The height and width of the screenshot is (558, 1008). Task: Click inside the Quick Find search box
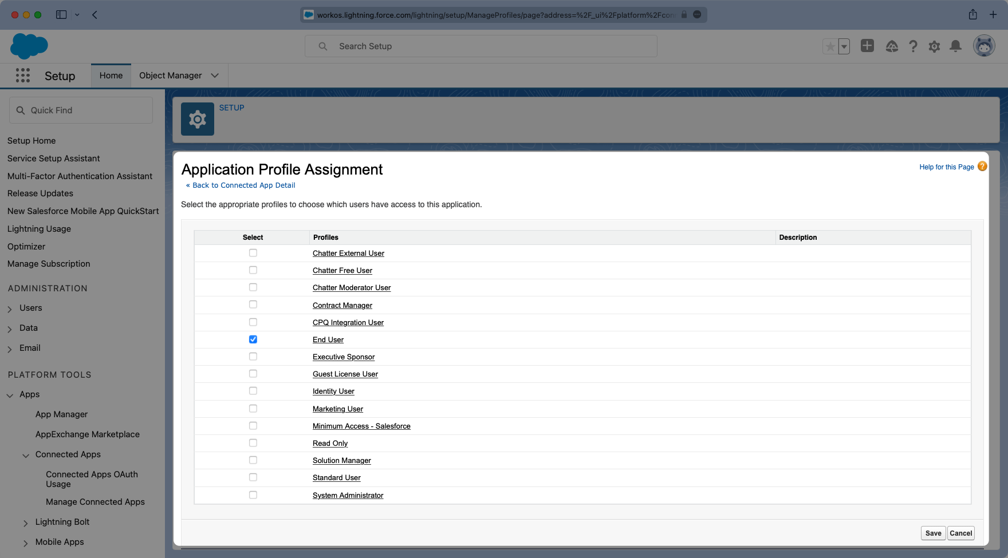81,110
